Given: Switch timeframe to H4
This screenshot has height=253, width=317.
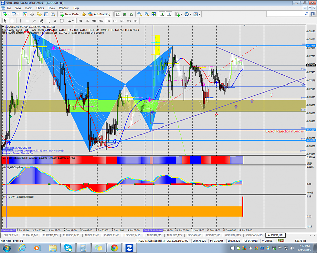Looking at the screenshot, I should (115, 21).
